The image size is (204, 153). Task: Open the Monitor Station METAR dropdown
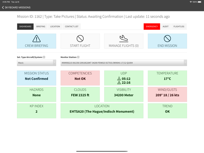(x=124, y=63)
